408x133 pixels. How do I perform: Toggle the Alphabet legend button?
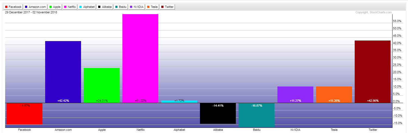click(87, 7)
